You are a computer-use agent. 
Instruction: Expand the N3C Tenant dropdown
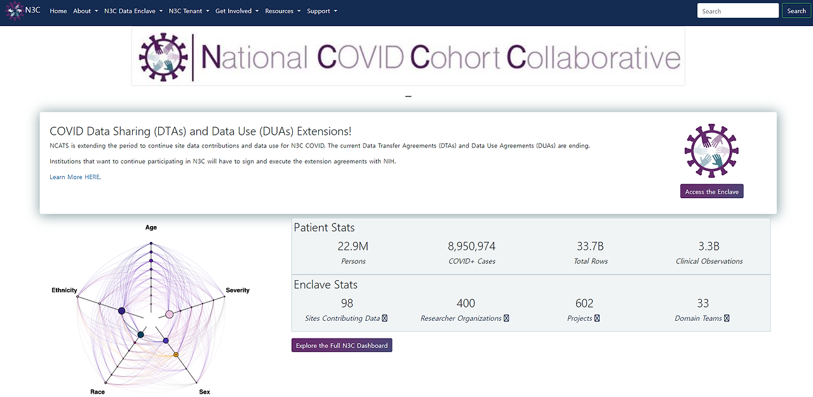click(189, 11)
